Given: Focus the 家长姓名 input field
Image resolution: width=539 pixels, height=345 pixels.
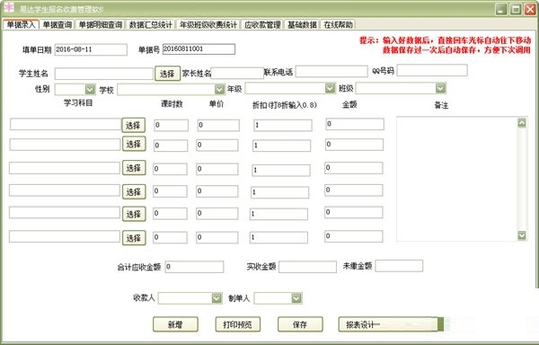Looking at the screenshot, I should [237, 73].
